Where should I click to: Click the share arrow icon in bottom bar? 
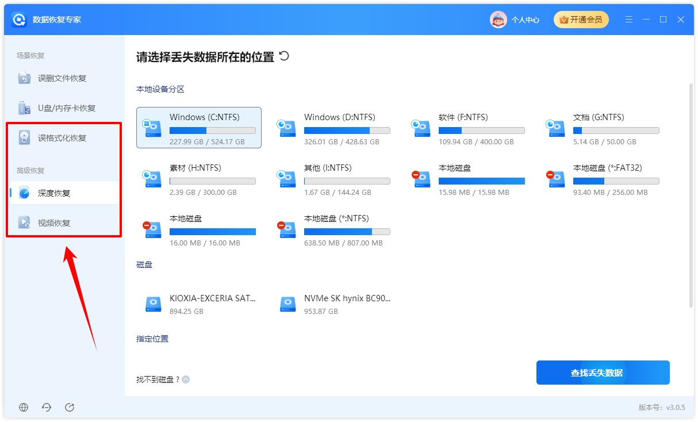click(70, 408)
